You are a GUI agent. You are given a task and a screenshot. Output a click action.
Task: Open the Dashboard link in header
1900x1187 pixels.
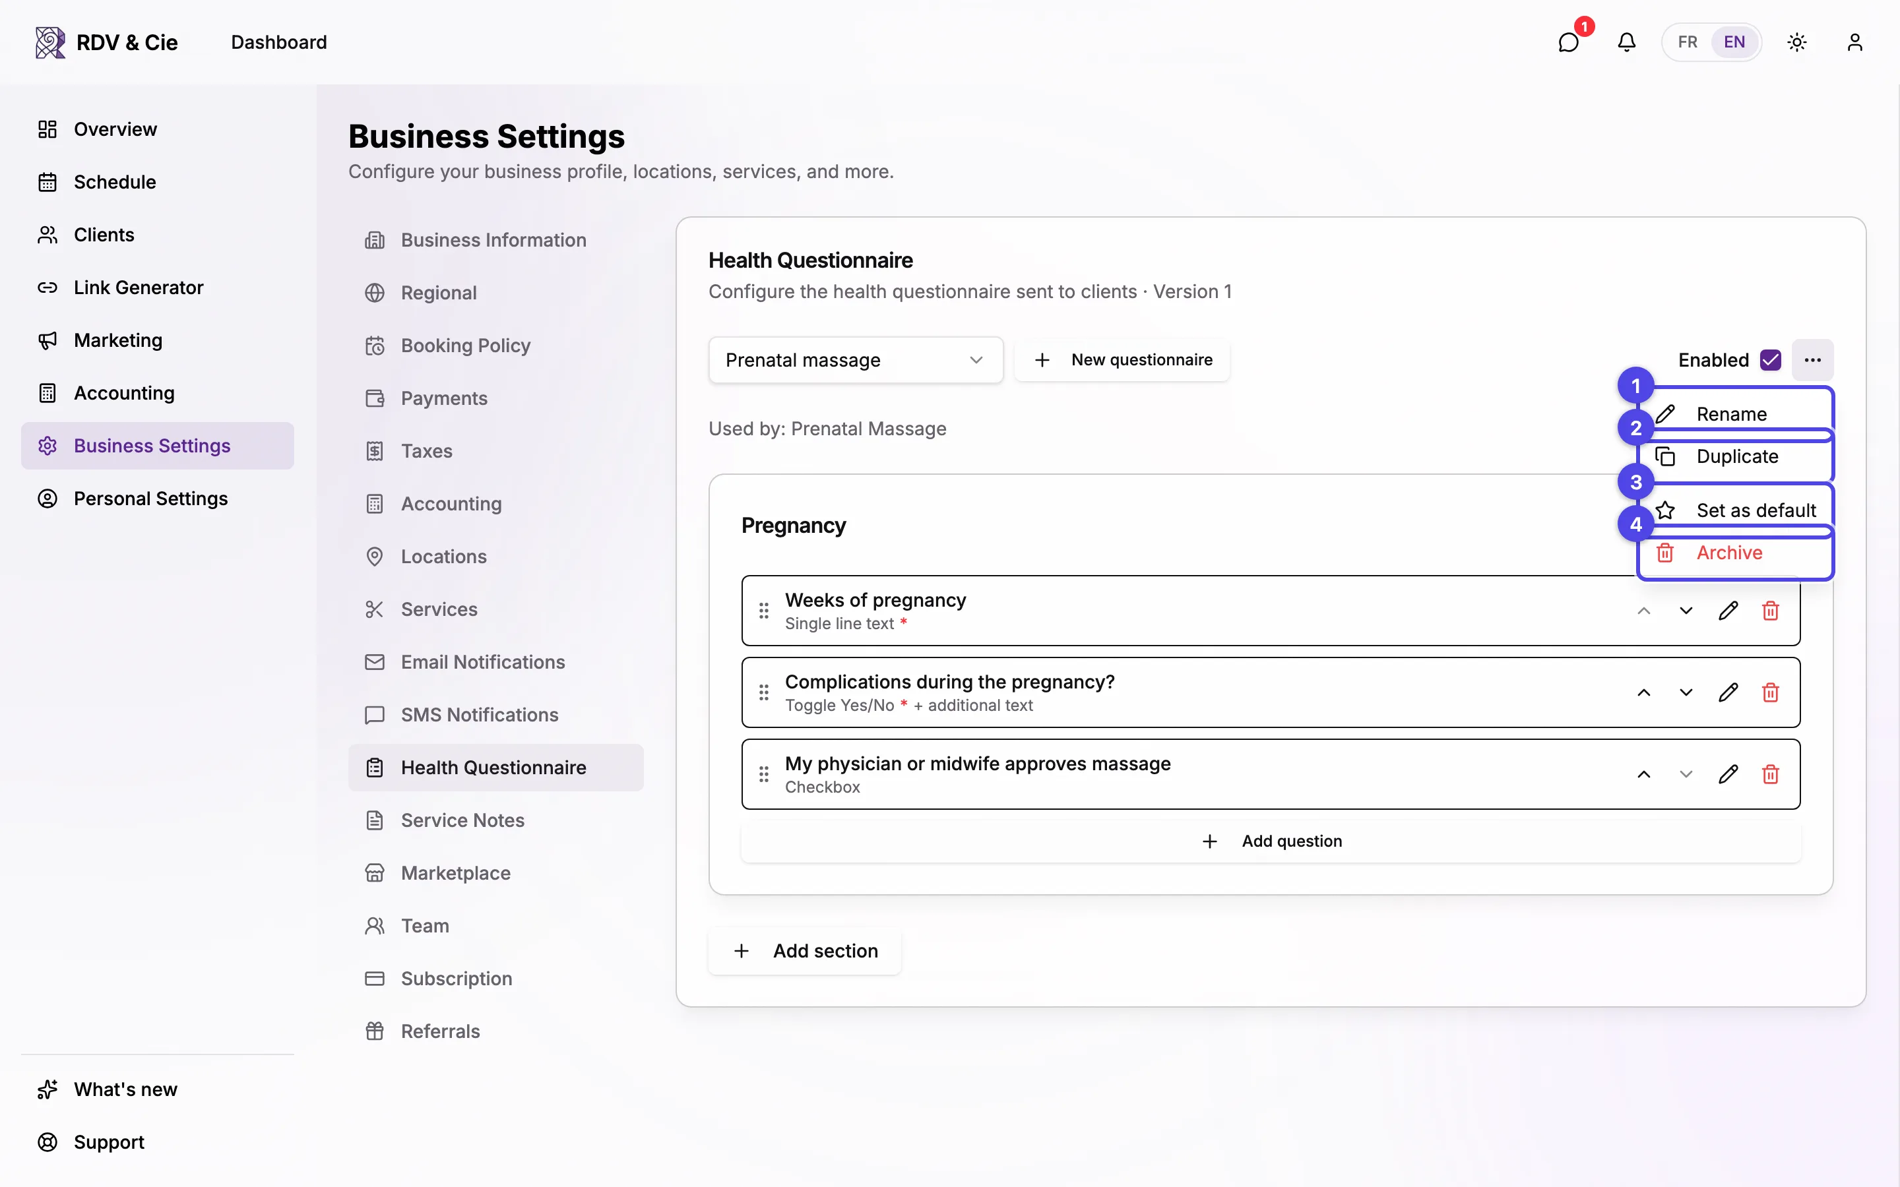[278, 42]
